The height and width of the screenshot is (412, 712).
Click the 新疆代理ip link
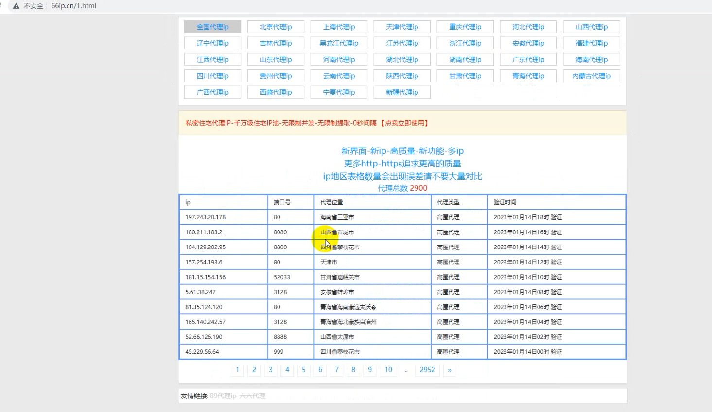402,92
